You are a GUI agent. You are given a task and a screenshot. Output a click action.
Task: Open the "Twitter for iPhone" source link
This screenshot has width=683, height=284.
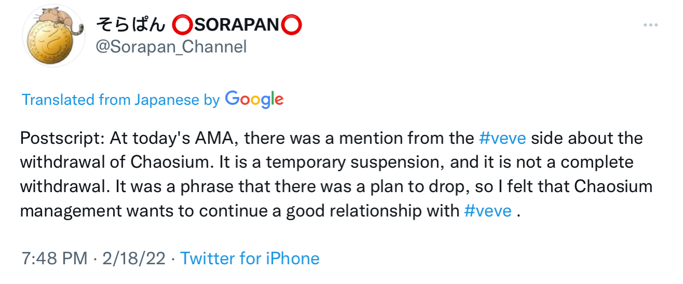pyautogui.click(x=249, y=258)
